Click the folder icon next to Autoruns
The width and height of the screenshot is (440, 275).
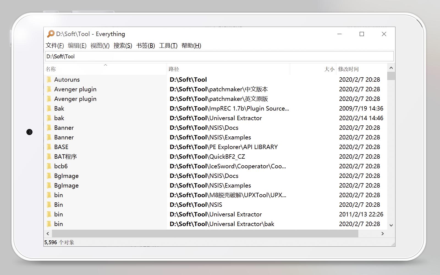tap(49, 79)
